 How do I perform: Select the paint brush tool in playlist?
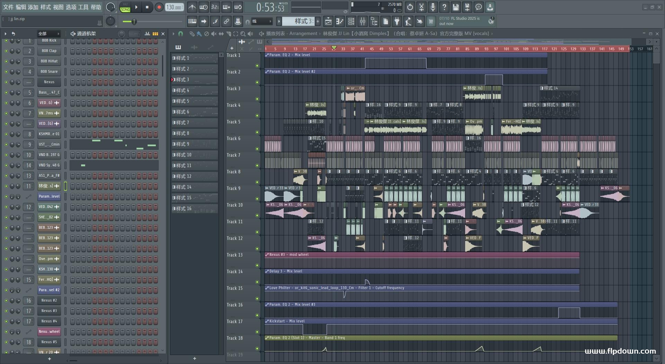tap(199, 34)
